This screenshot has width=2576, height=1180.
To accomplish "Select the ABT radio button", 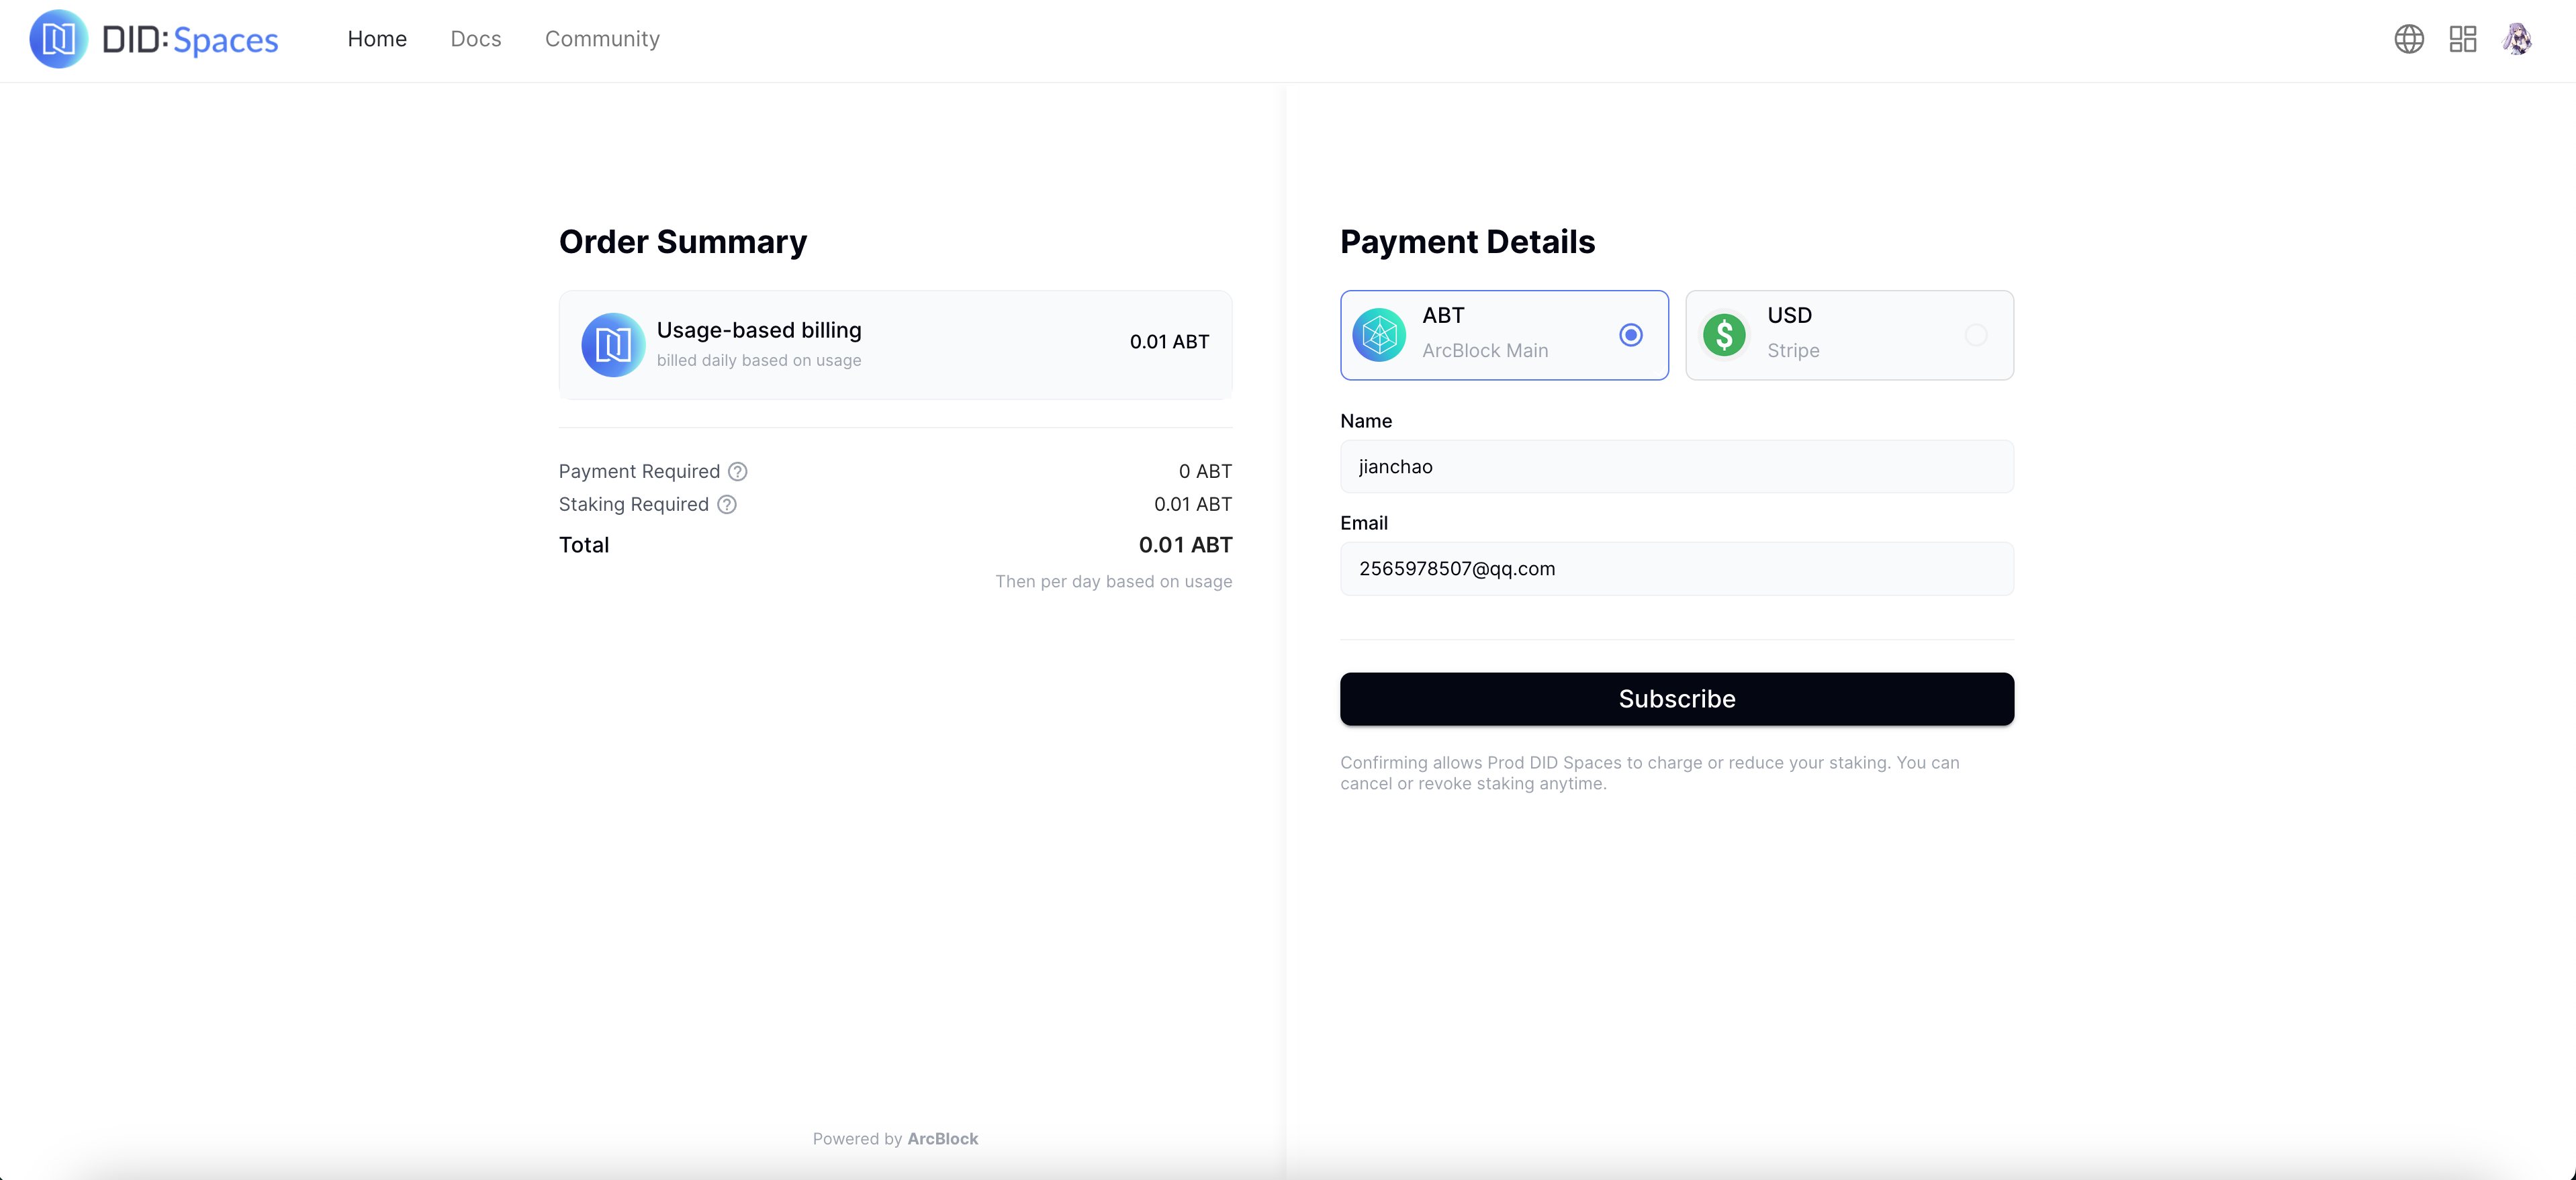I will [x=1630, y=335].
